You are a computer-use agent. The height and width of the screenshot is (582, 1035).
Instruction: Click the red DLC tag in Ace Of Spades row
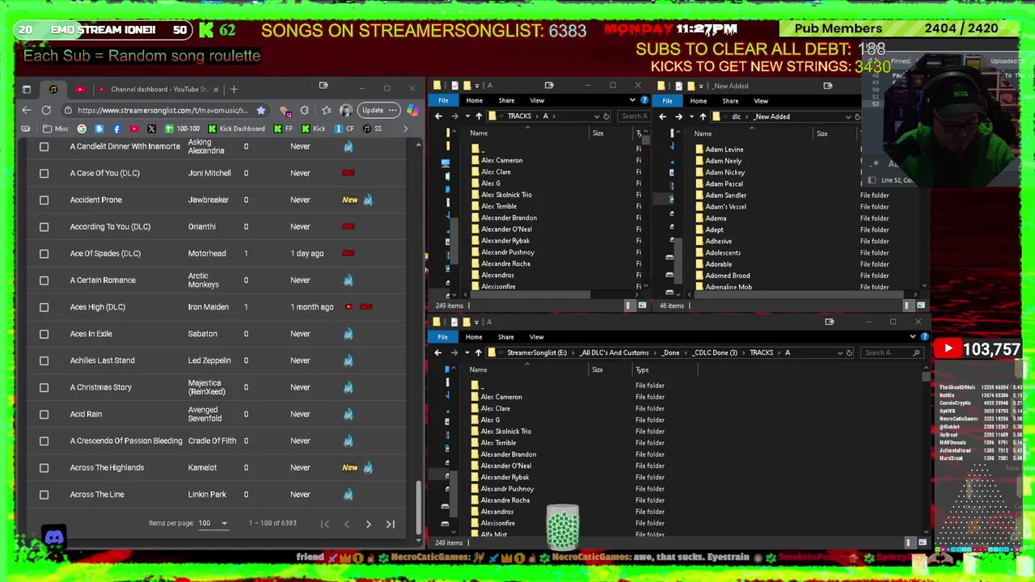click(x=349, y=253)
